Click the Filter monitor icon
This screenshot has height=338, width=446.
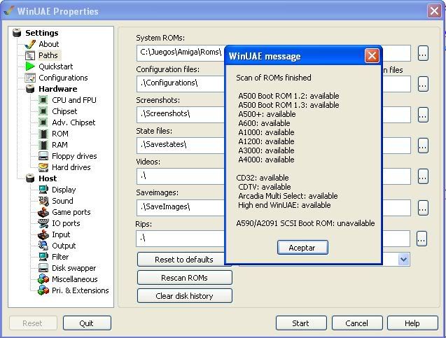43,257
